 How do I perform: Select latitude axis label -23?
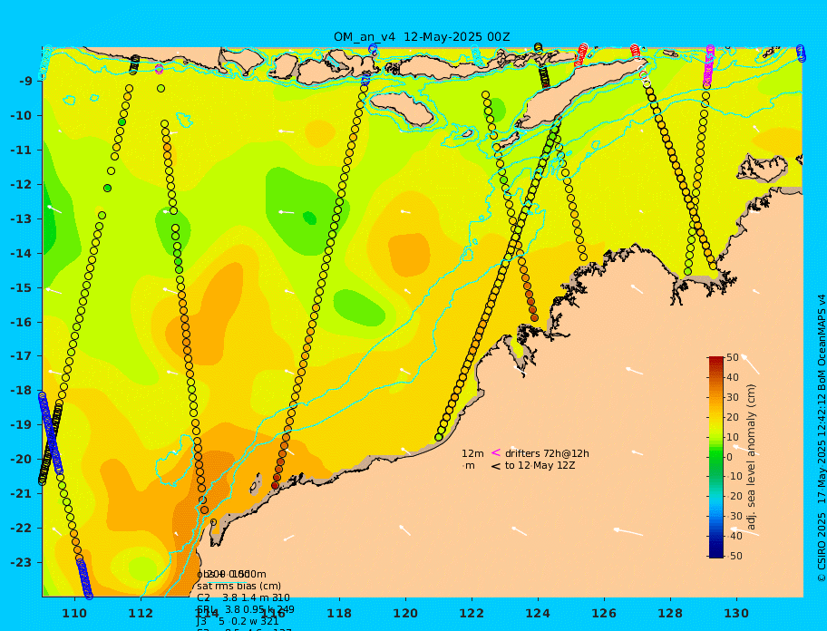click(21, 562)
